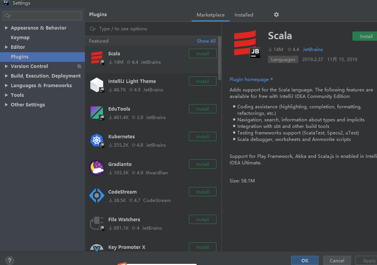Focus the settings search field
This screenshot has width=377, height=265.
pos(42,16)
